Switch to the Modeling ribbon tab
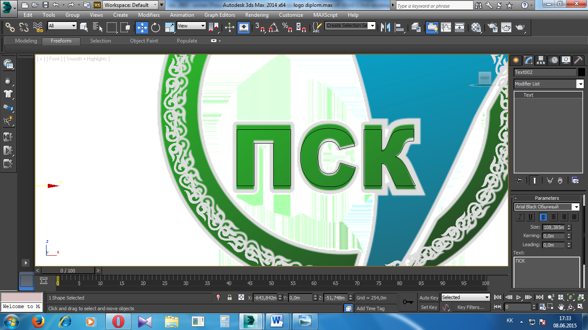This screenshot has width=588, height=330. pyautogui.click(x=26, y=41)
